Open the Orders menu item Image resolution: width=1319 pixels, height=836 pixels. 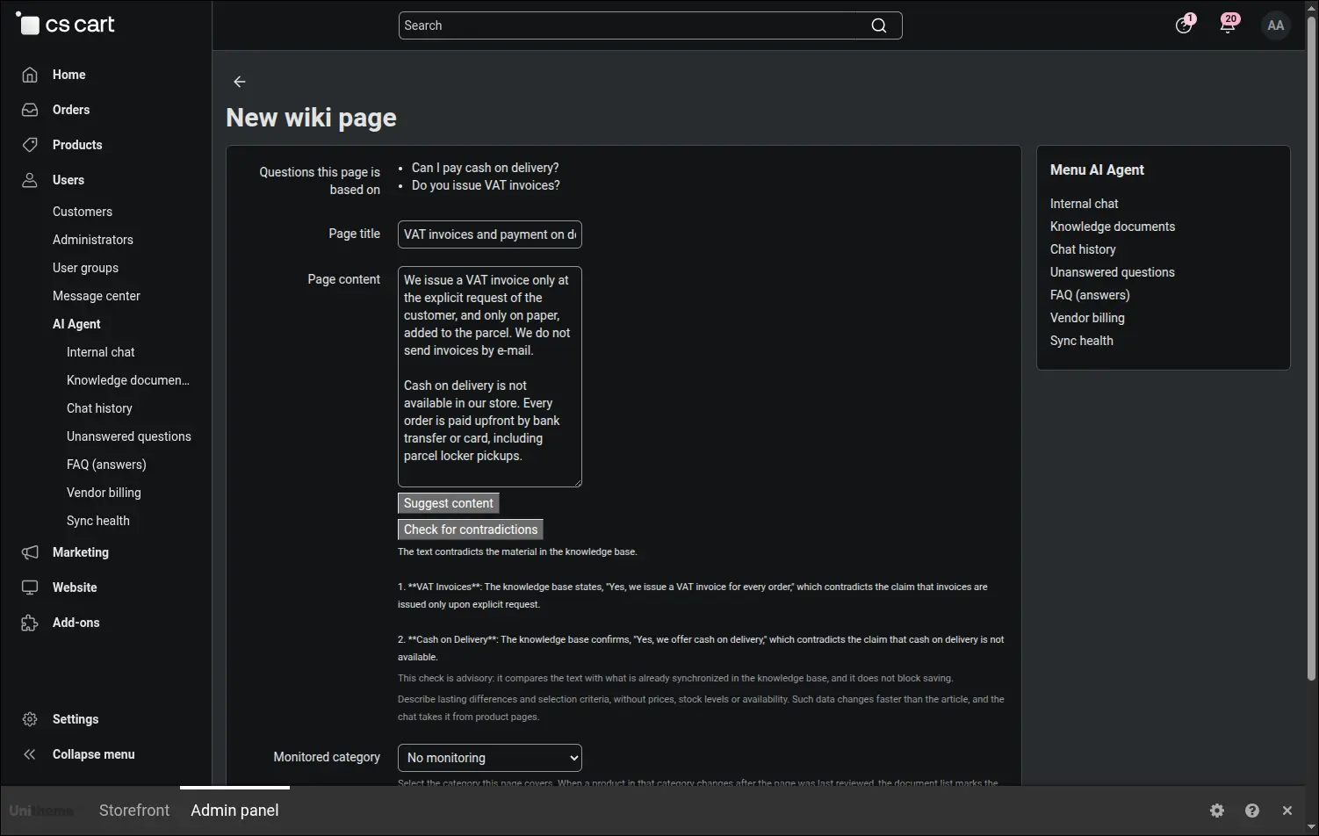(71, 110)
